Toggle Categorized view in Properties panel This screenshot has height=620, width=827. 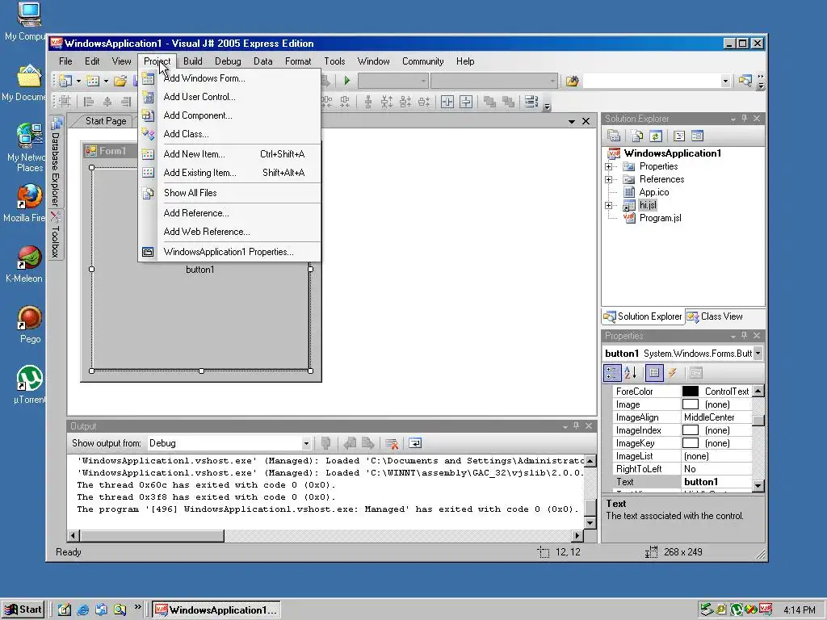(612, 373)
